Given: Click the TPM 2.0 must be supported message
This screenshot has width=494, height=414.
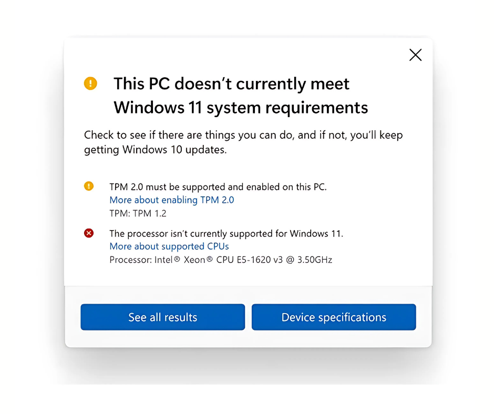Looking at the screenshot, I should 217,187.
